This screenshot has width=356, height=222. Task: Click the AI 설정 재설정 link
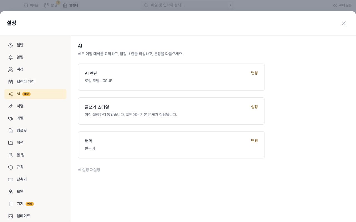point(89,170)
